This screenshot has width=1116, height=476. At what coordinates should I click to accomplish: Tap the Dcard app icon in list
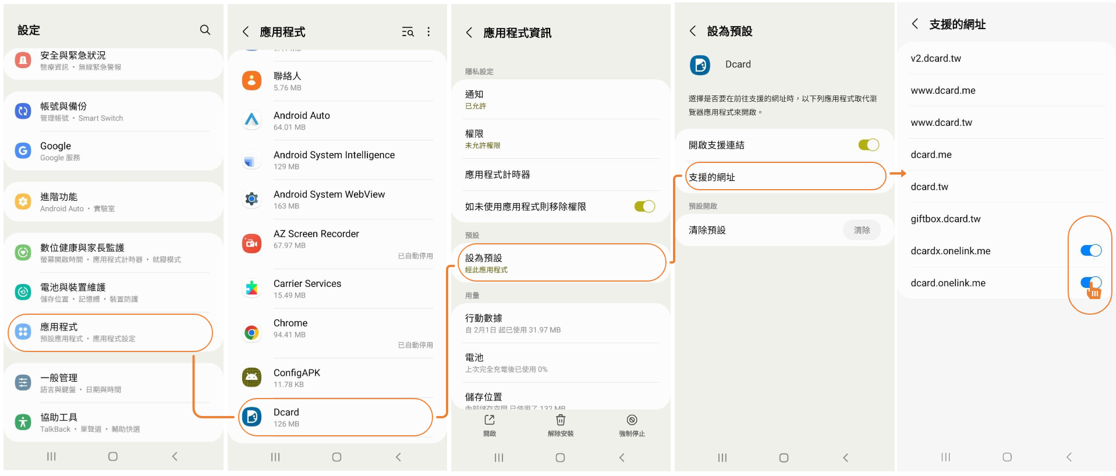click(251, 417)
